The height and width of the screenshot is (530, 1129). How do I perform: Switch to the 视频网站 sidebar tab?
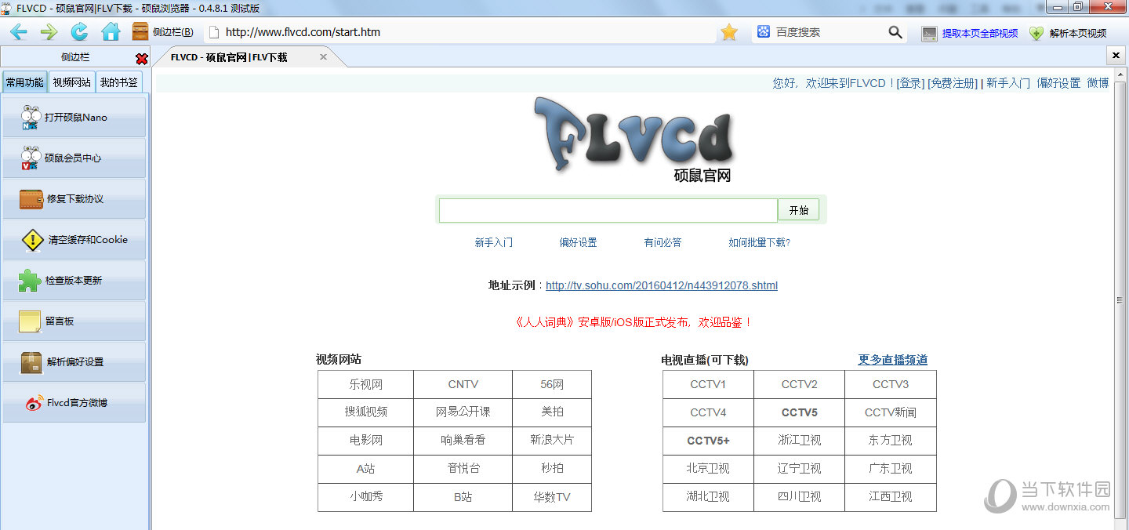click(71, 82)
